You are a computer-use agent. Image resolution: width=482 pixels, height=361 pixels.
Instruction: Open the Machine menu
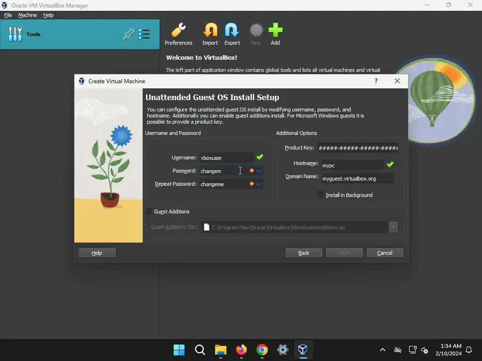27,15
